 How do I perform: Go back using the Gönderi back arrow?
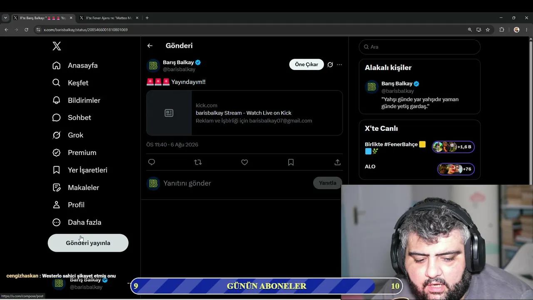click(150, 46)
